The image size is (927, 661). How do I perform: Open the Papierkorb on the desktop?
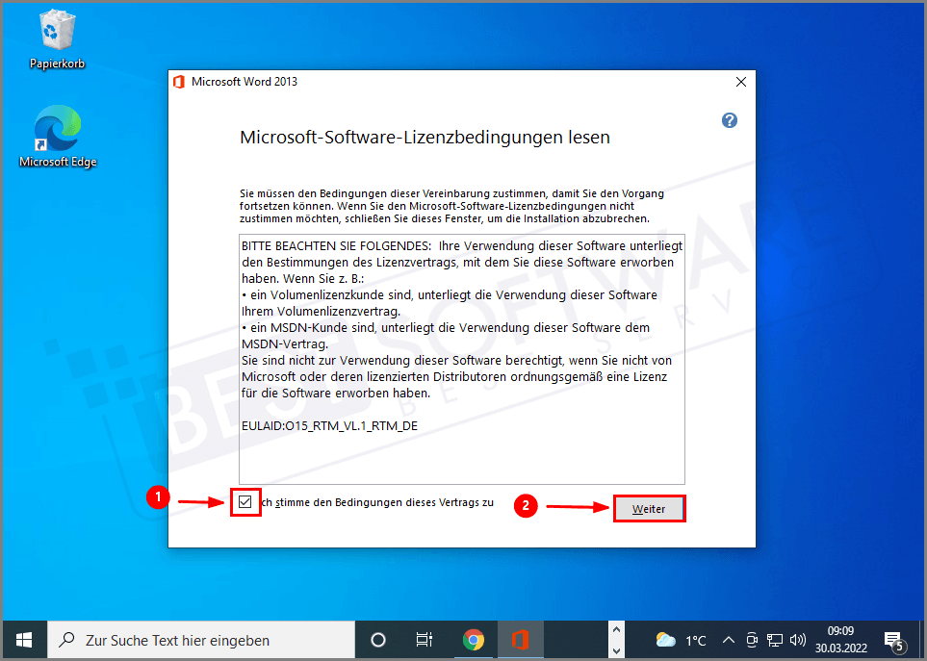pyautogui.click(x=56, y=29)
